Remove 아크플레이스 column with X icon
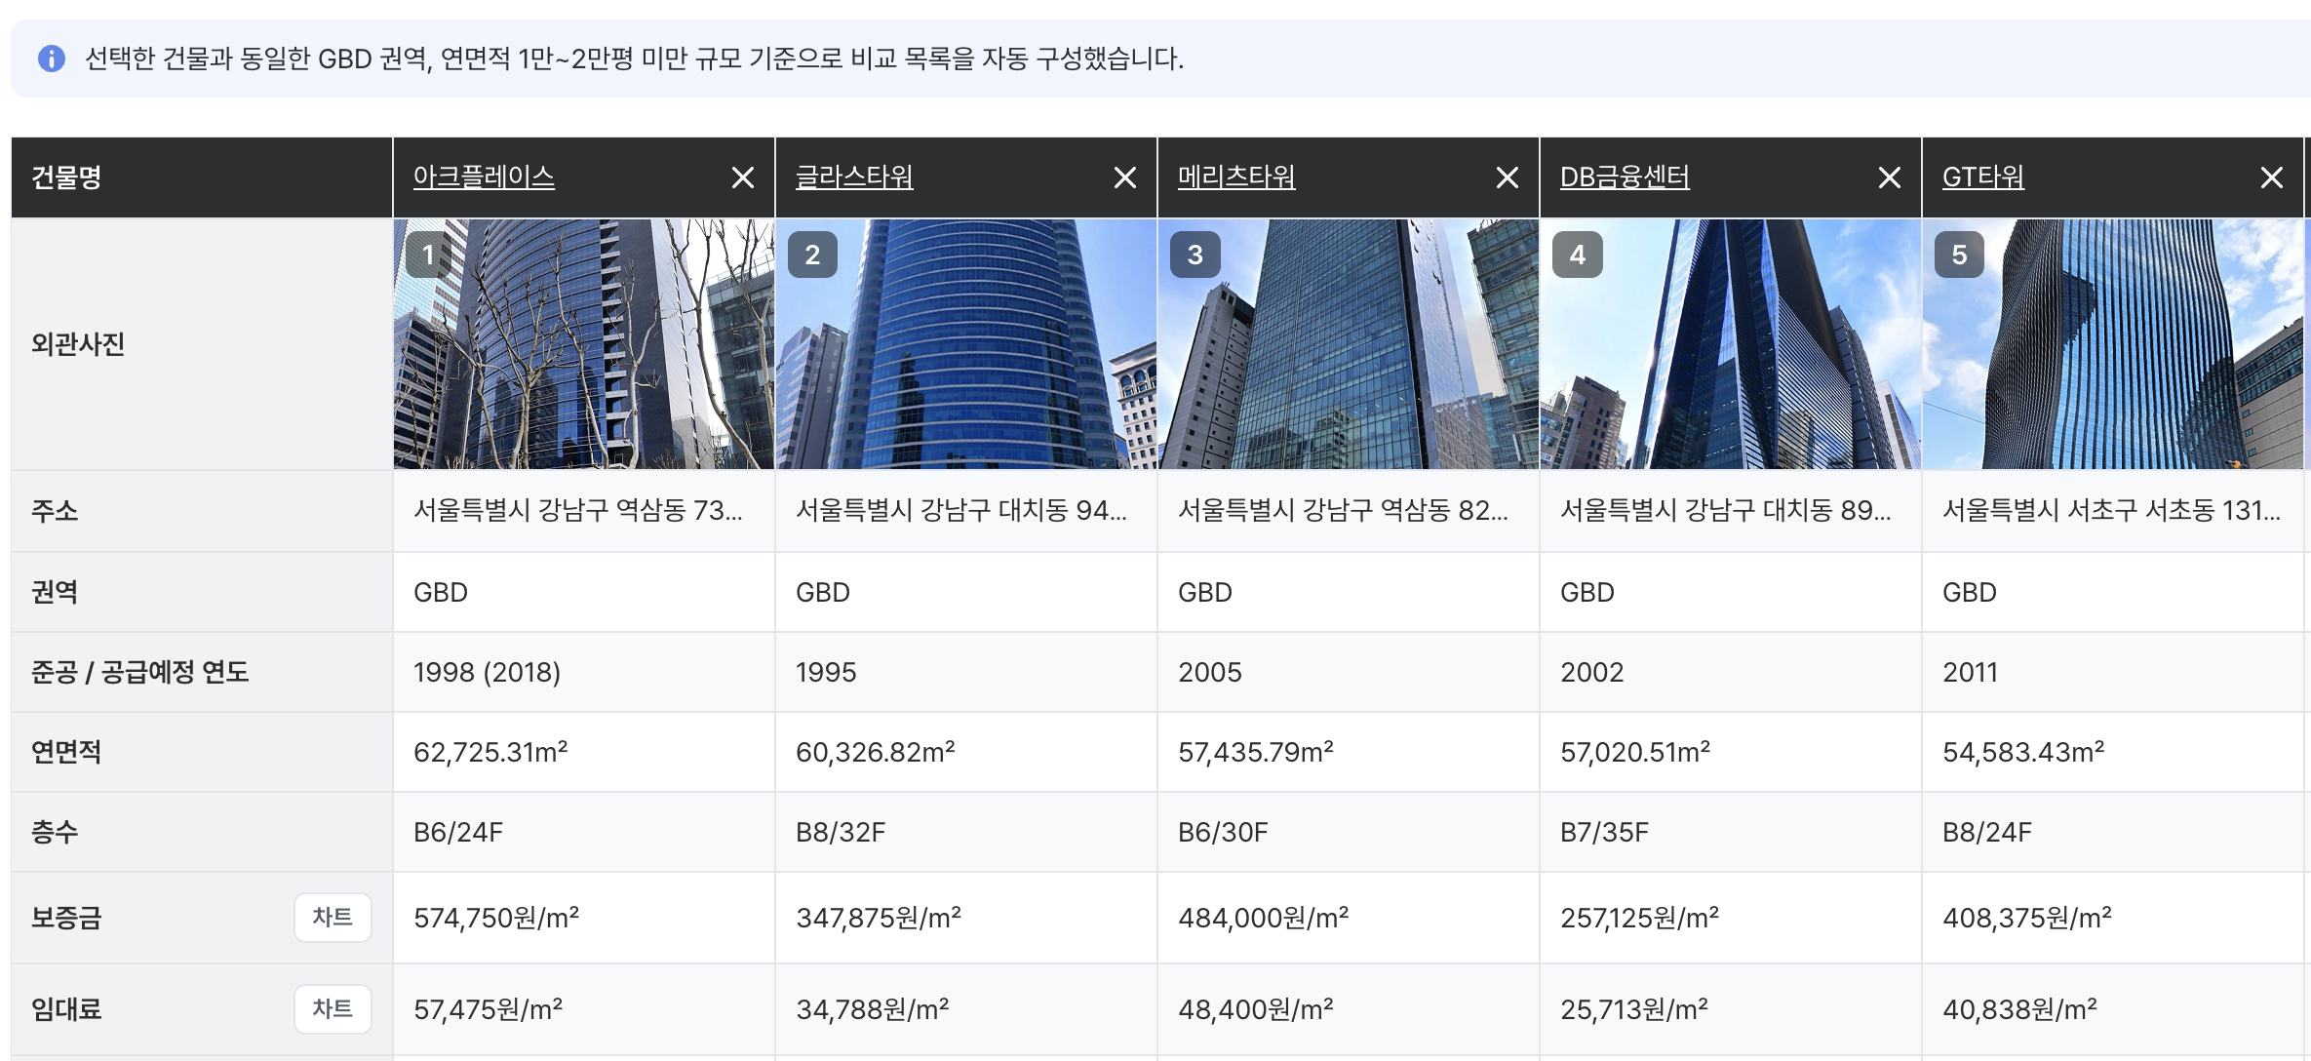The image size is (2311, 1061). [742, 177]
